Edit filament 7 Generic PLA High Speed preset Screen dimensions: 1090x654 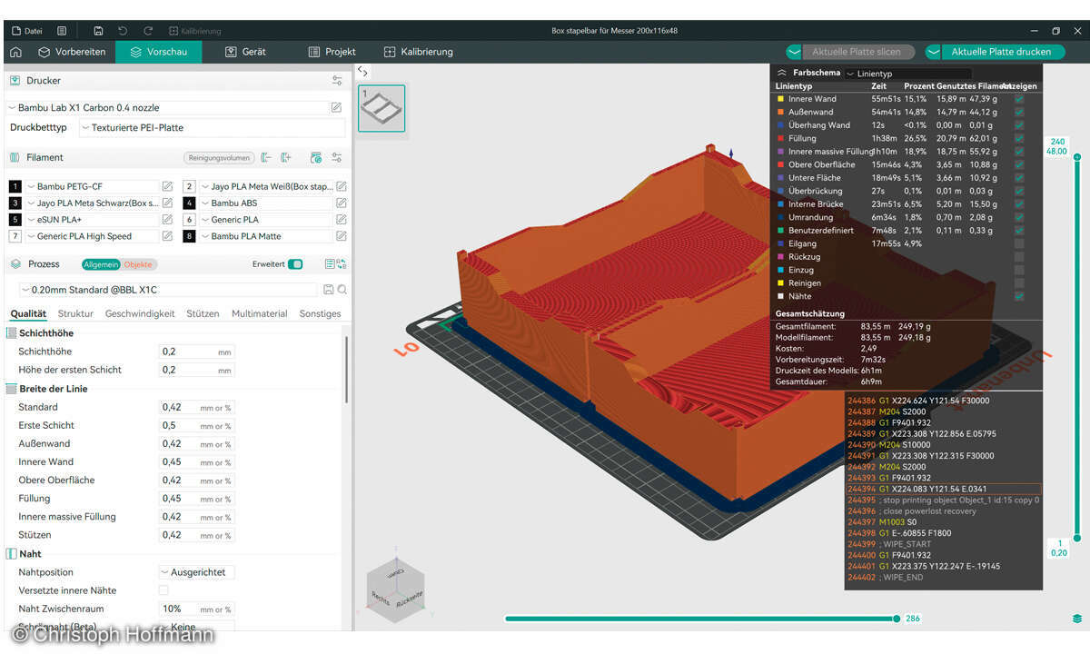click(167, 235)
